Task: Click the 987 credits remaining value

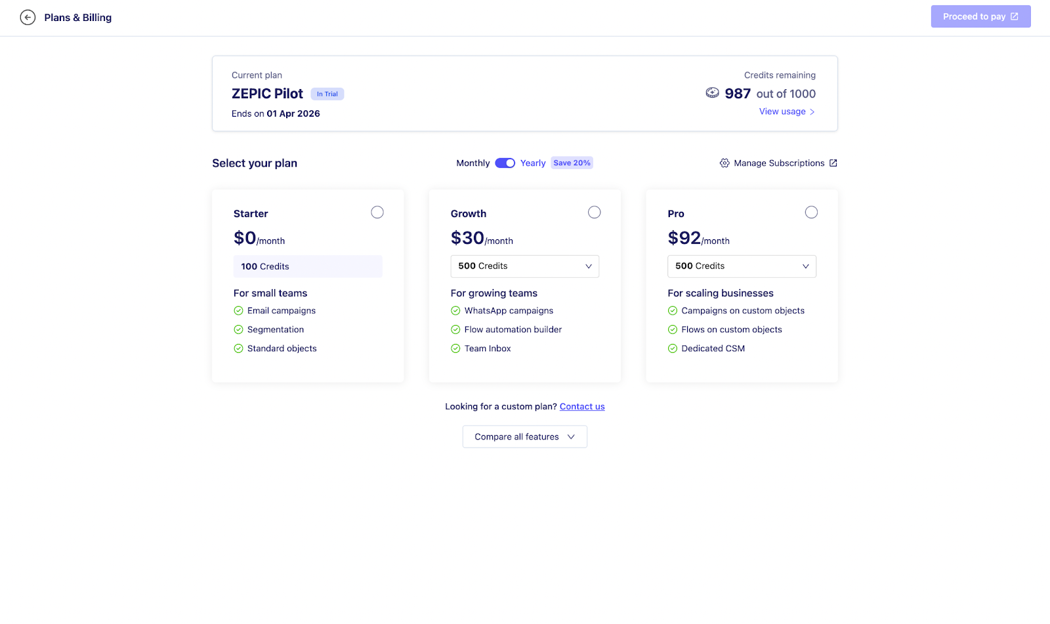Action: (x=738, y=94)
